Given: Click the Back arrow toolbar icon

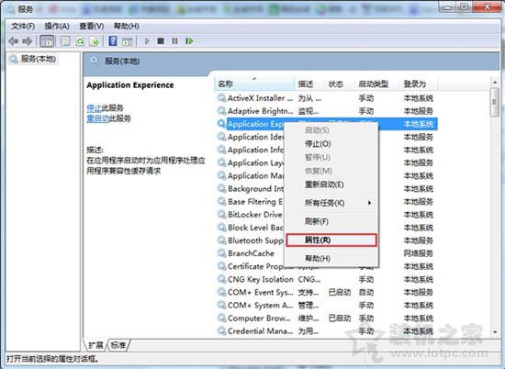Looking at the screenshot, I should [x=13, y=41].
